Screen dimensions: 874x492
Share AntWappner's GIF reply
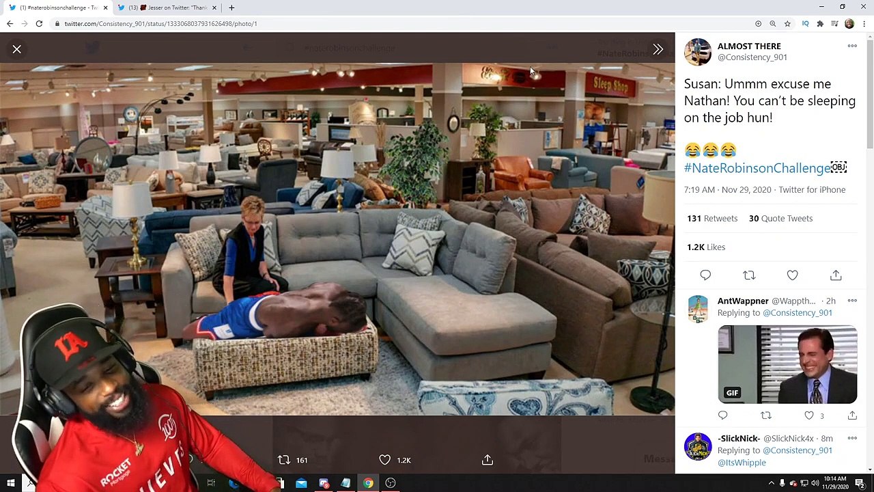click(x=852, y=415)
